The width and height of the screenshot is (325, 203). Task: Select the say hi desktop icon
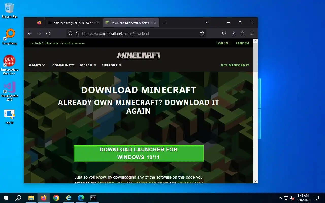point(9,117)
